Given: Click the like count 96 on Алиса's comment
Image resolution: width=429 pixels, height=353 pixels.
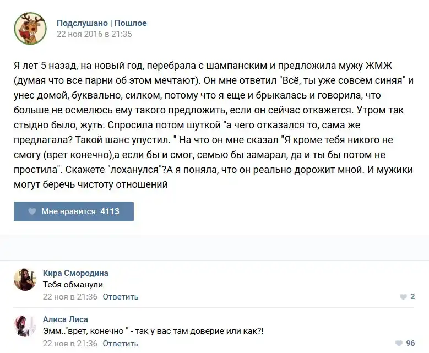Looking at the screenshot, I should (410, 343).
